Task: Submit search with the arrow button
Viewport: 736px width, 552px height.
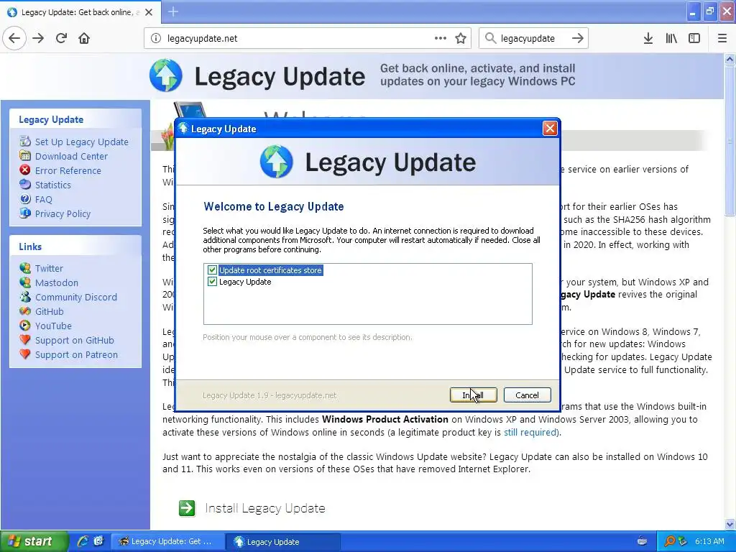Action: [x=577, y=38]
